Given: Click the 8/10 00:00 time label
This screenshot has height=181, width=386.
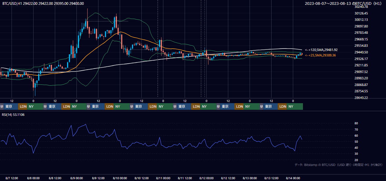Looking at the screenshot, I should click(x=120, y=178).
